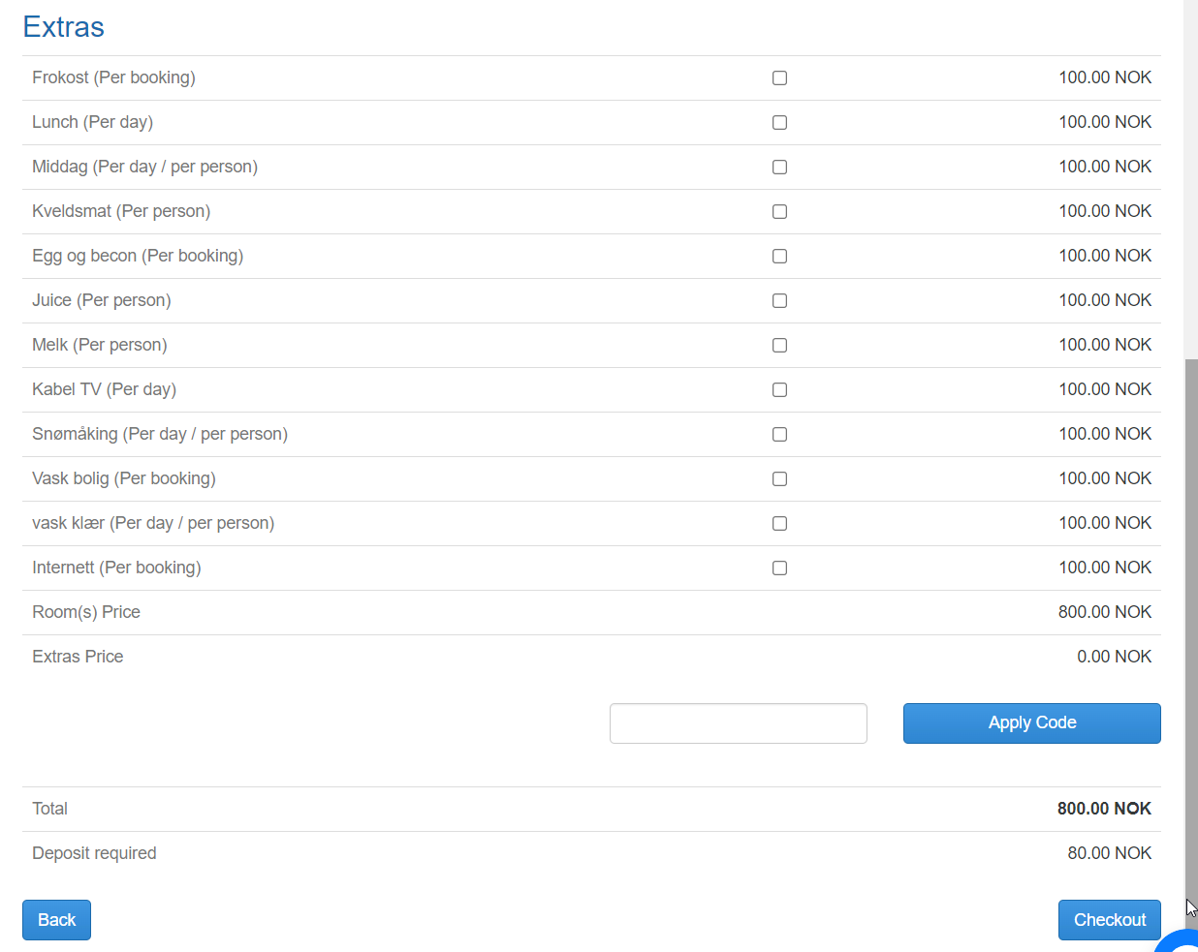This screenshot has height=952, width=1198.
Task: Check the Kveldsmat per person option
Action: point(779,212)
